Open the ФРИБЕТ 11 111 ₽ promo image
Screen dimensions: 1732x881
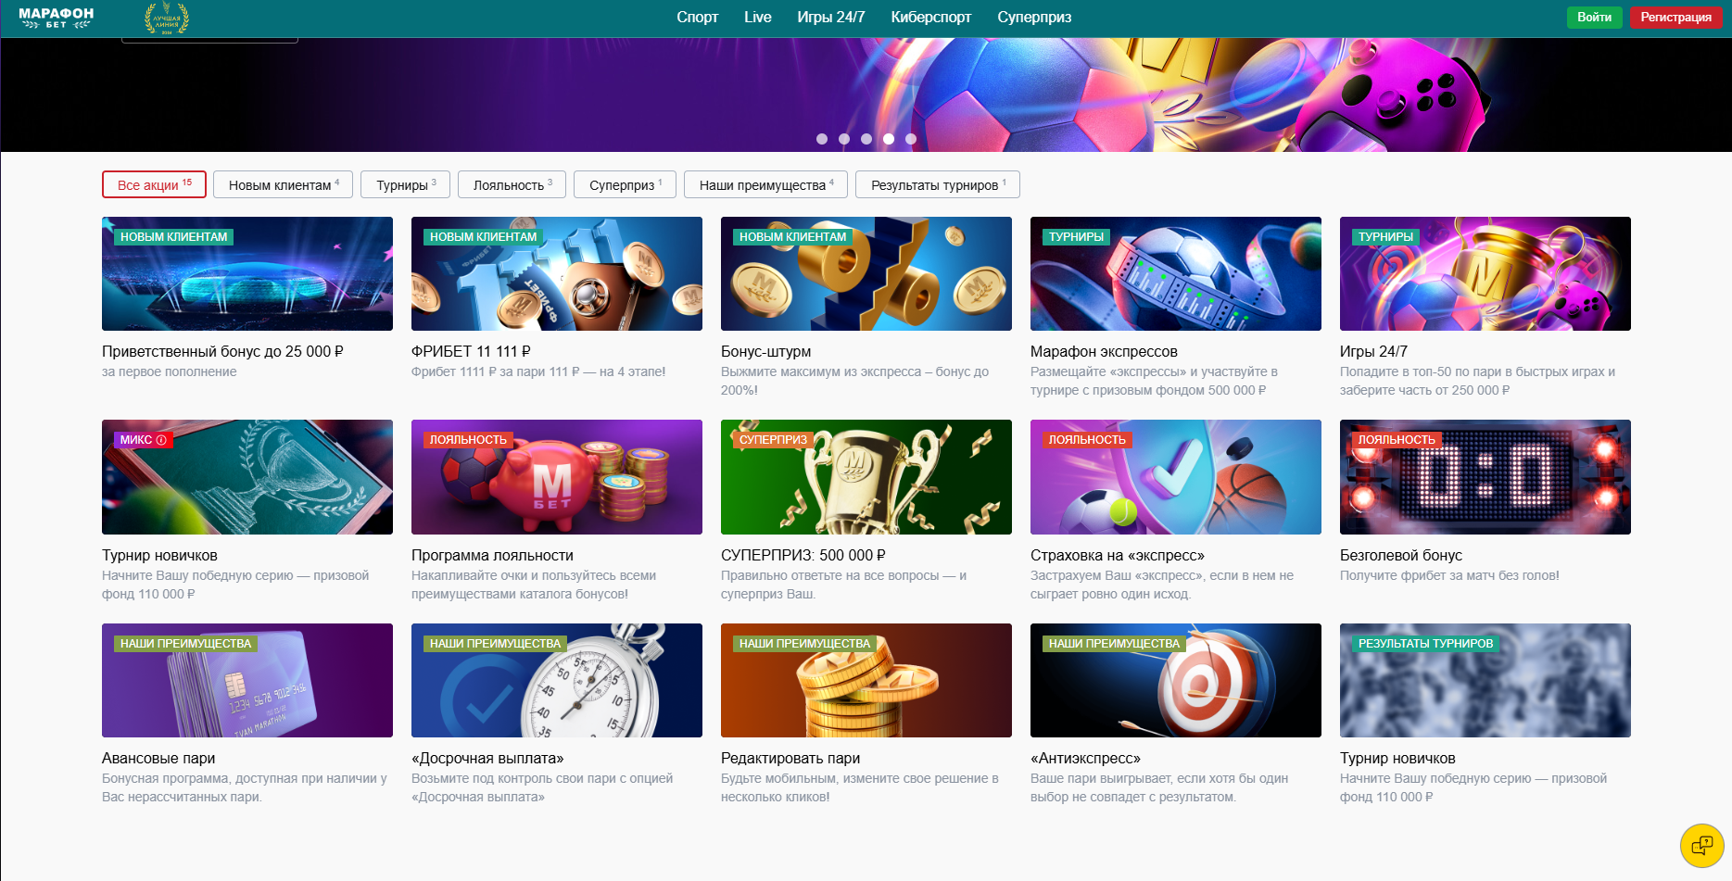(x=556, y=274)
